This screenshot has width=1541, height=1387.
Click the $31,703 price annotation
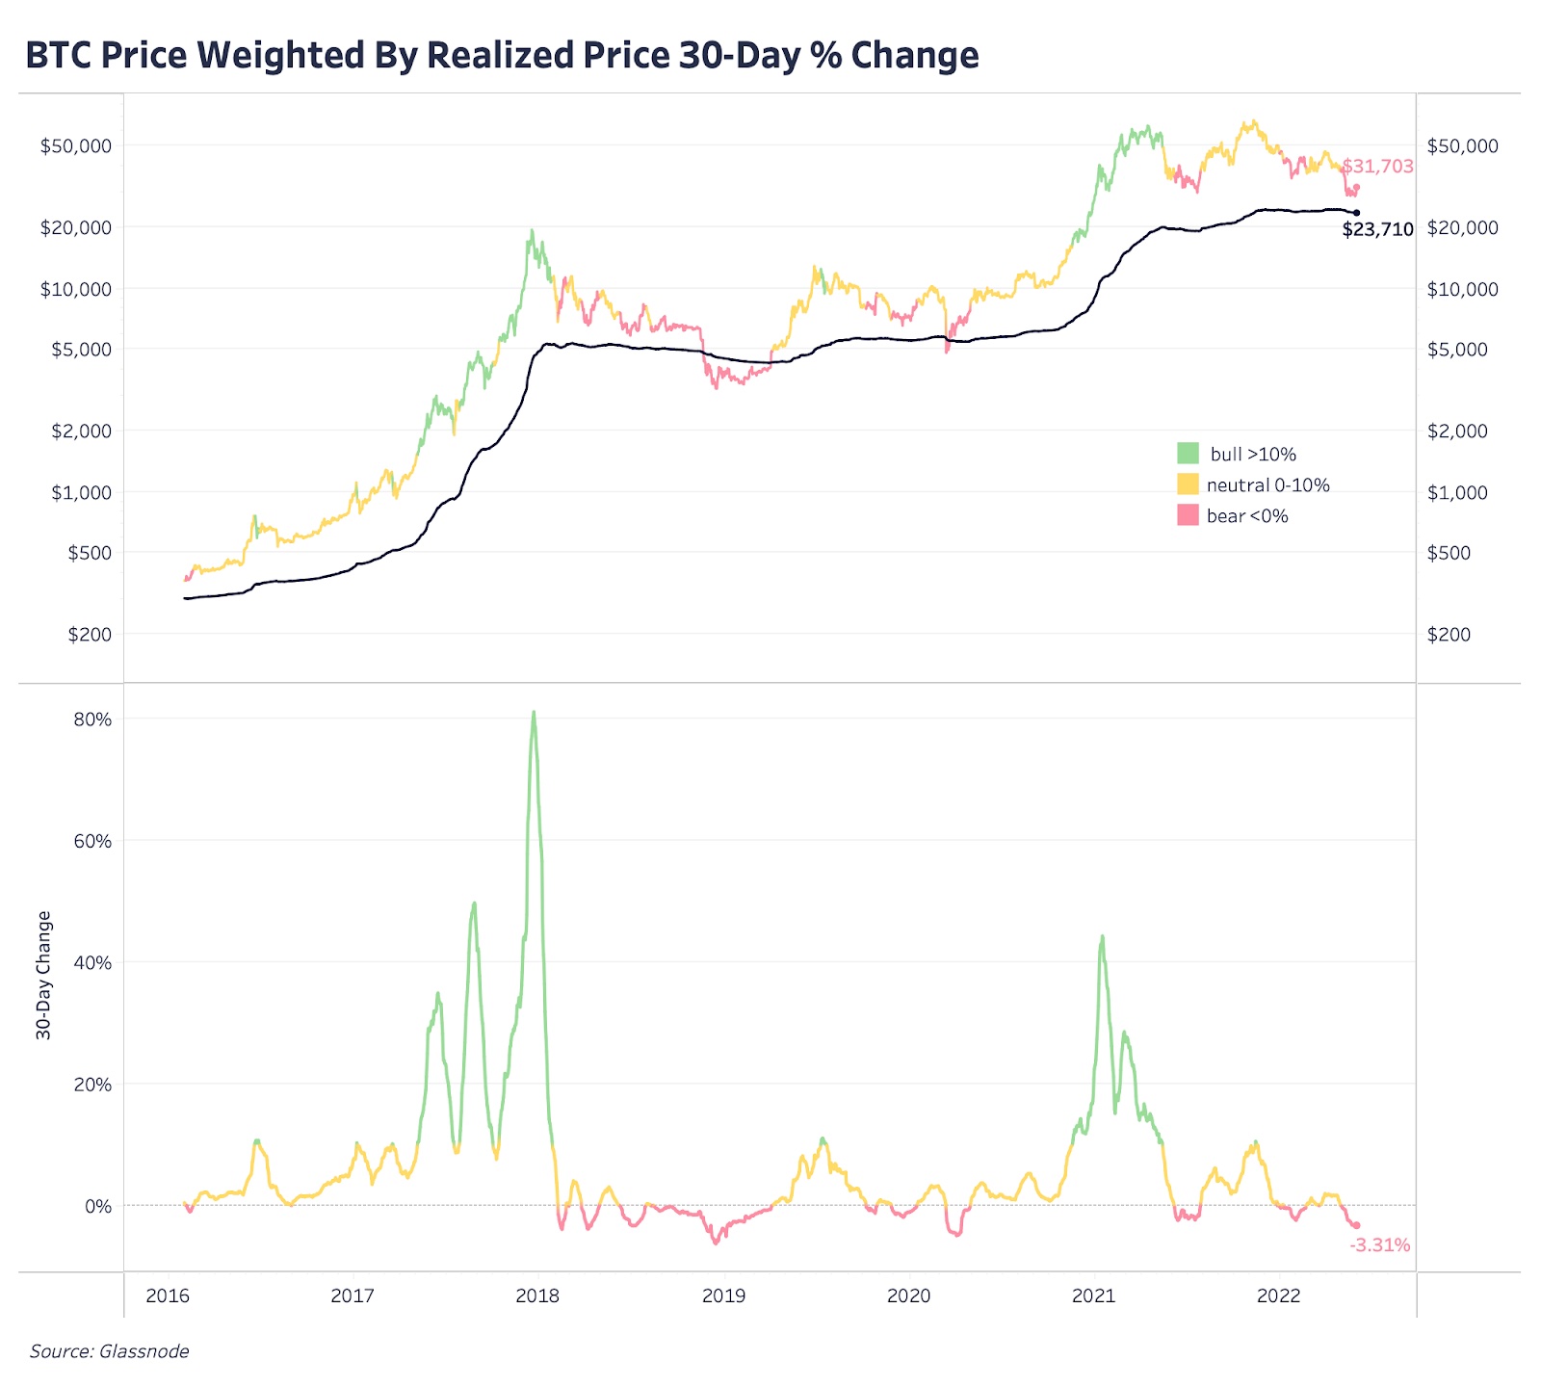[x=1377, y=166]
